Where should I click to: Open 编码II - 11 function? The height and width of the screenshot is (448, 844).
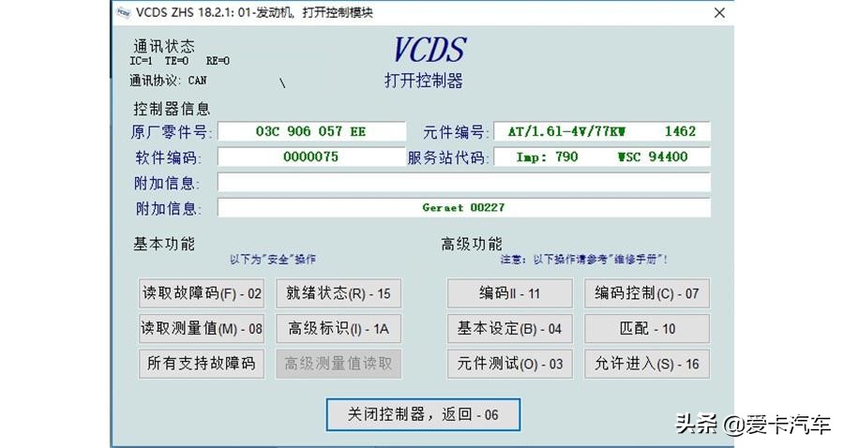(510, 293)
